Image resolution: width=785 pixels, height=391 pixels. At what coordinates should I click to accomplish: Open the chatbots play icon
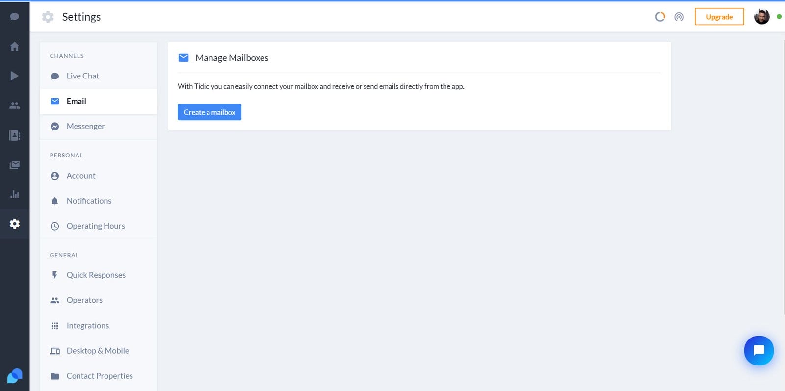click(15, 76)
